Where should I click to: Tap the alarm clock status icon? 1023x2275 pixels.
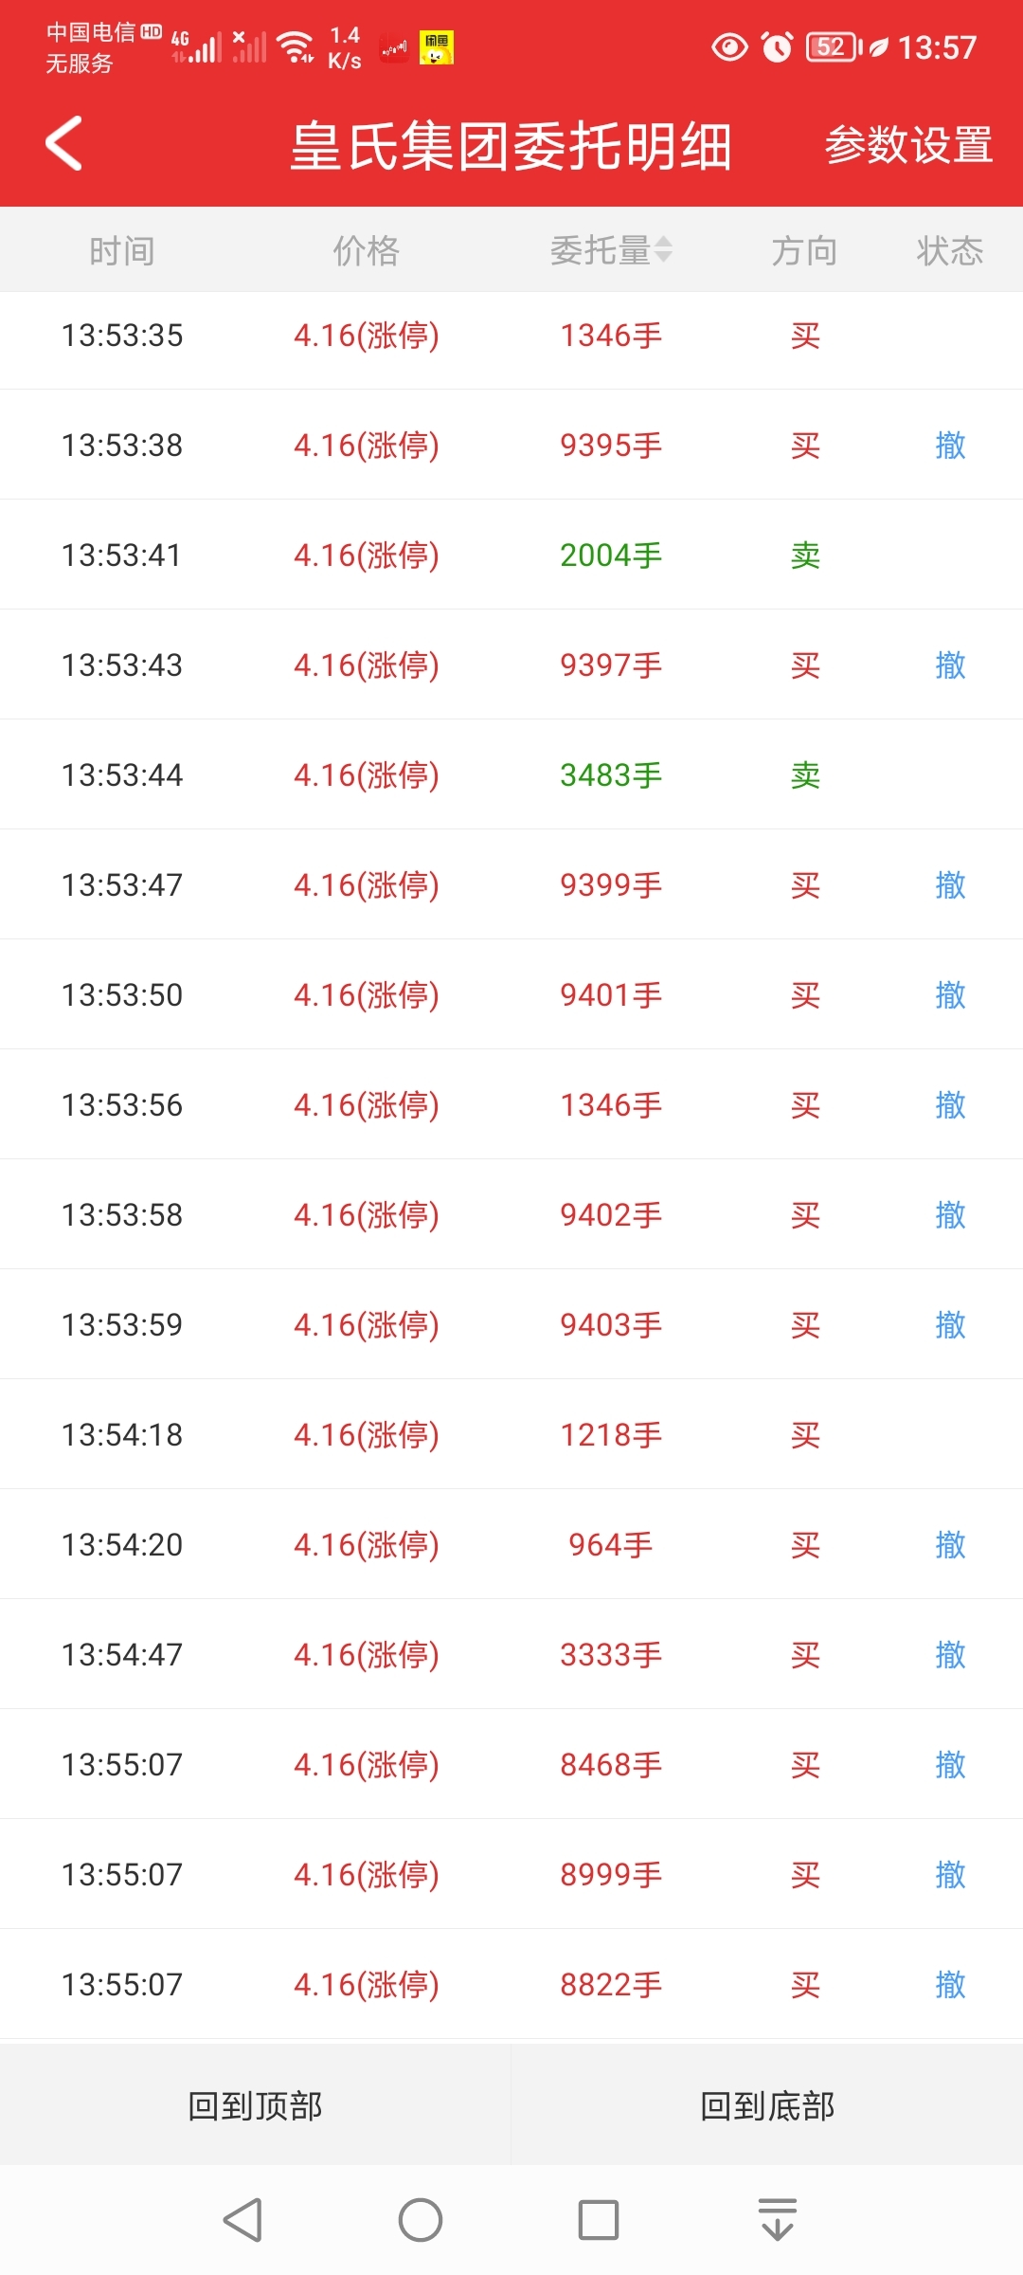pos(778,46)
